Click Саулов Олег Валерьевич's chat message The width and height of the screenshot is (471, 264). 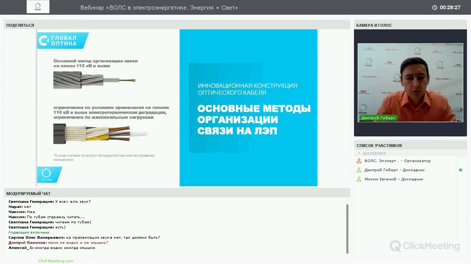(x=84, y=237)
